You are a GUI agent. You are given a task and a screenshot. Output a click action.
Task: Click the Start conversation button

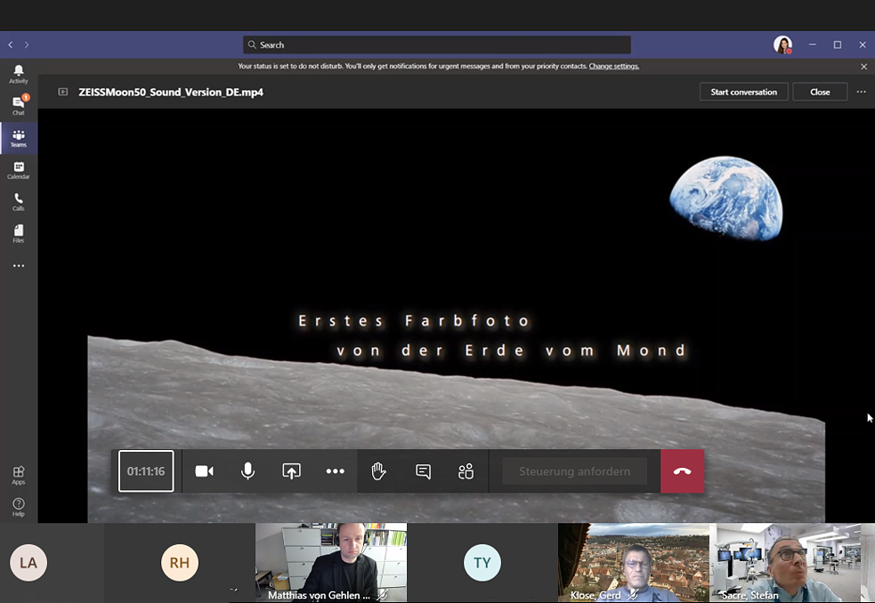pos(743,92)
